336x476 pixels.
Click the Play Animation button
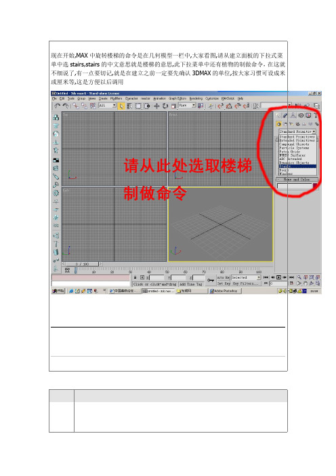click(x=278, y=277)
